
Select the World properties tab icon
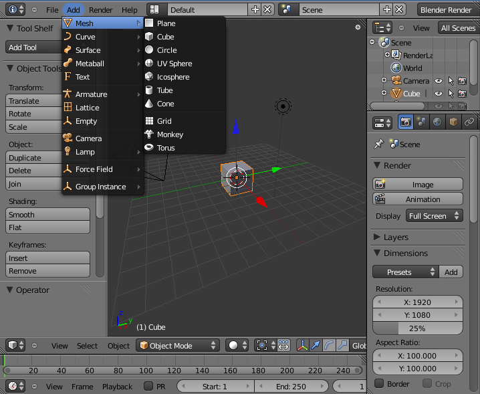[x=437, y=122]
